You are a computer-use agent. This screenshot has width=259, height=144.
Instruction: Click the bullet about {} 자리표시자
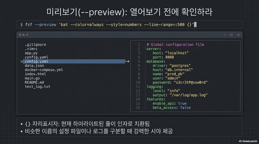pyautogui.click(x=85, y=124)
